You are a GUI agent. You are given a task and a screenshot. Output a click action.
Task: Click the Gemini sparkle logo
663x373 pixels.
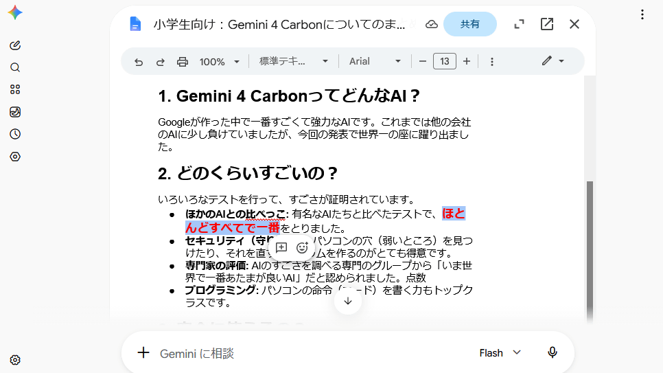pos(15,12)
